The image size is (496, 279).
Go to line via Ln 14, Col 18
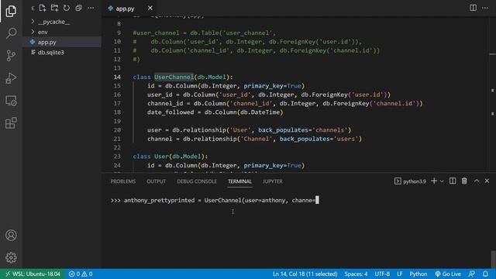(305, 274)
